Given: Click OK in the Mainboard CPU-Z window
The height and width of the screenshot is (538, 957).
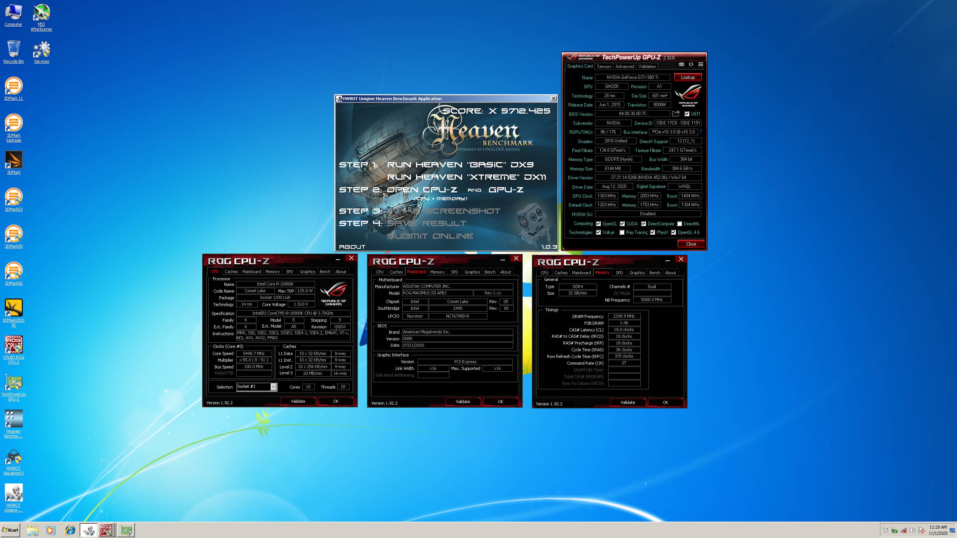Looking at the screenshot, I should click(x=501, y=402).
